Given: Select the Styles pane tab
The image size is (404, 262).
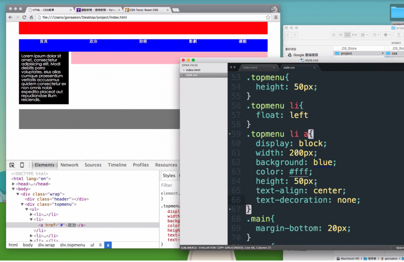Looking at the screenshot, I should (169, 176).
